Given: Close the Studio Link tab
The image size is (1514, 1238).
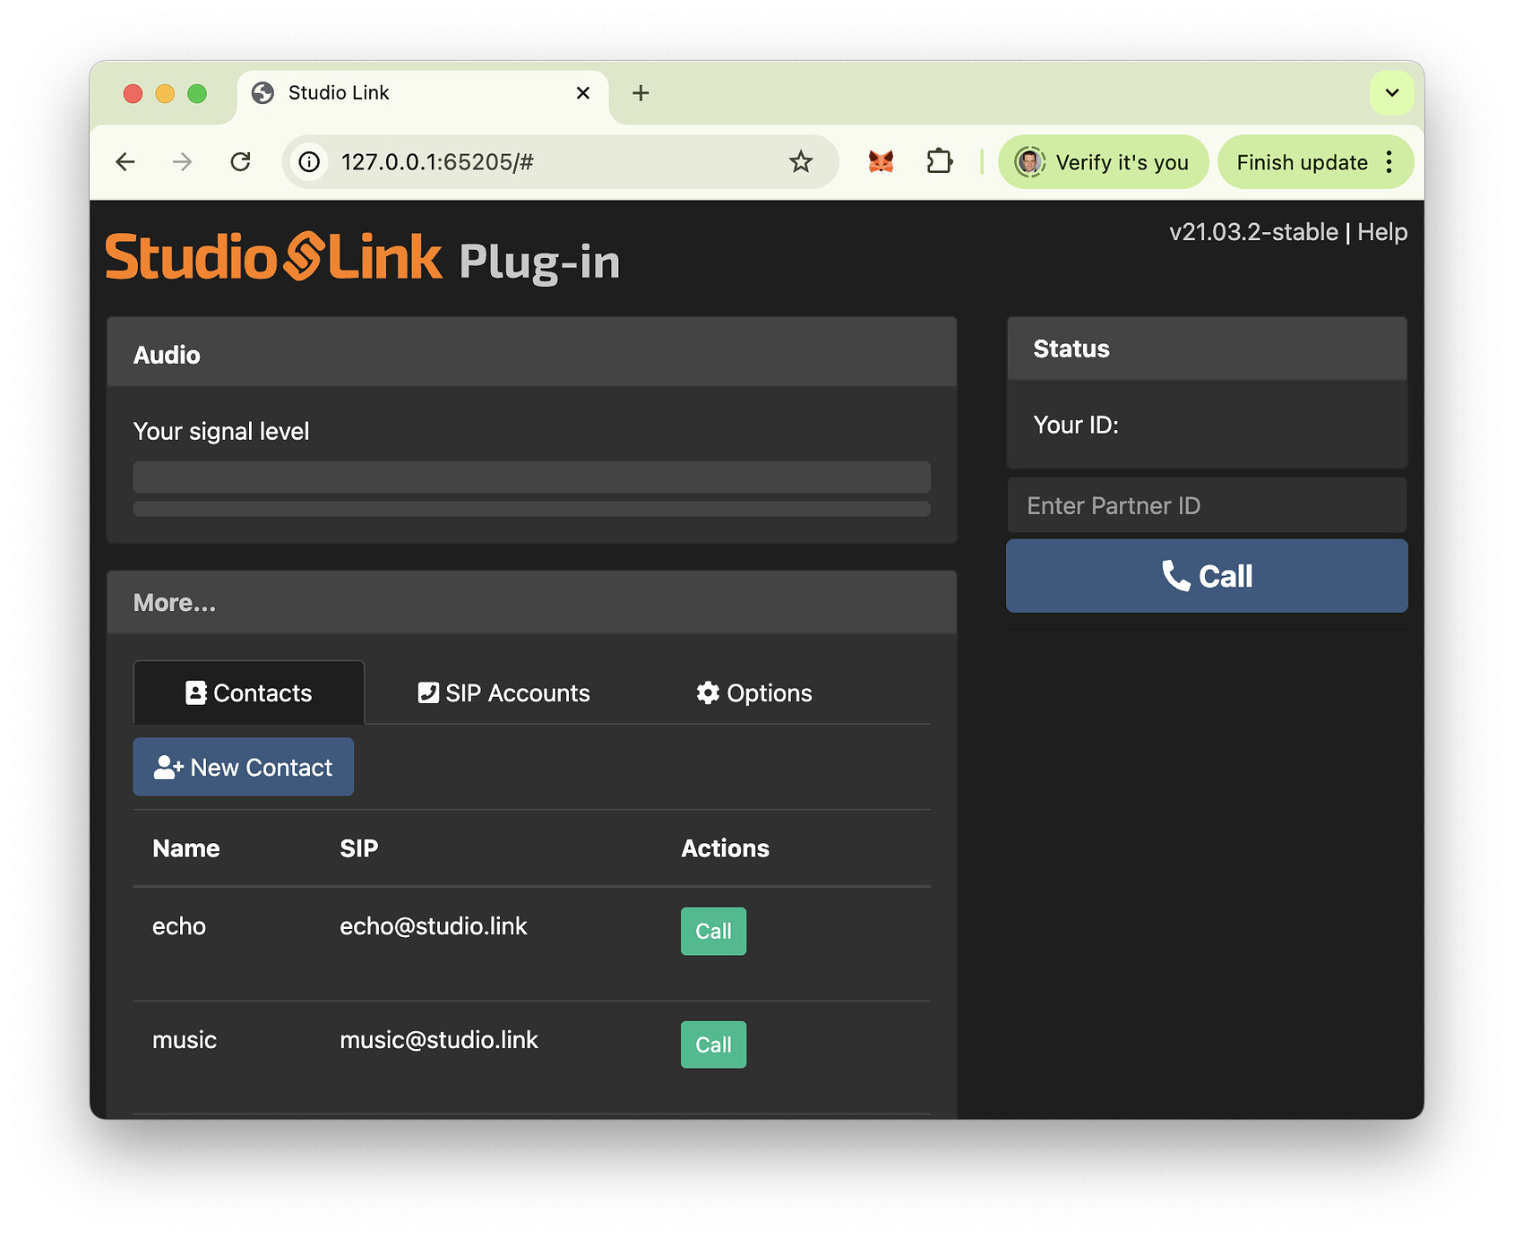Looking at the screenshot, I should (583, 93).
